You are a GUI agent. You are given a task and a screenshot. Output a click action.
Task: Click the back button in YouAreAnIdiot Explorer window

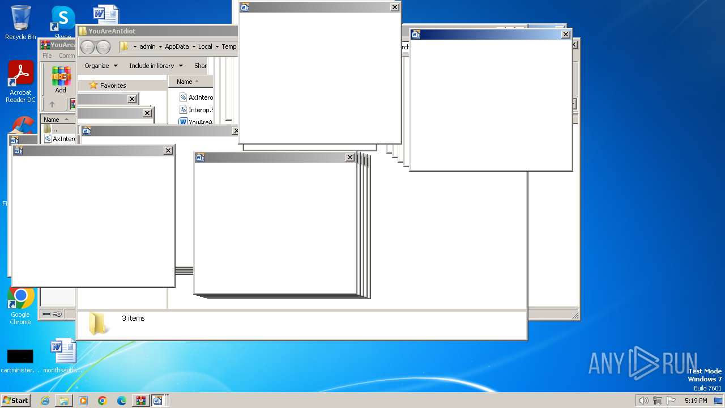[x=87, y=46]
